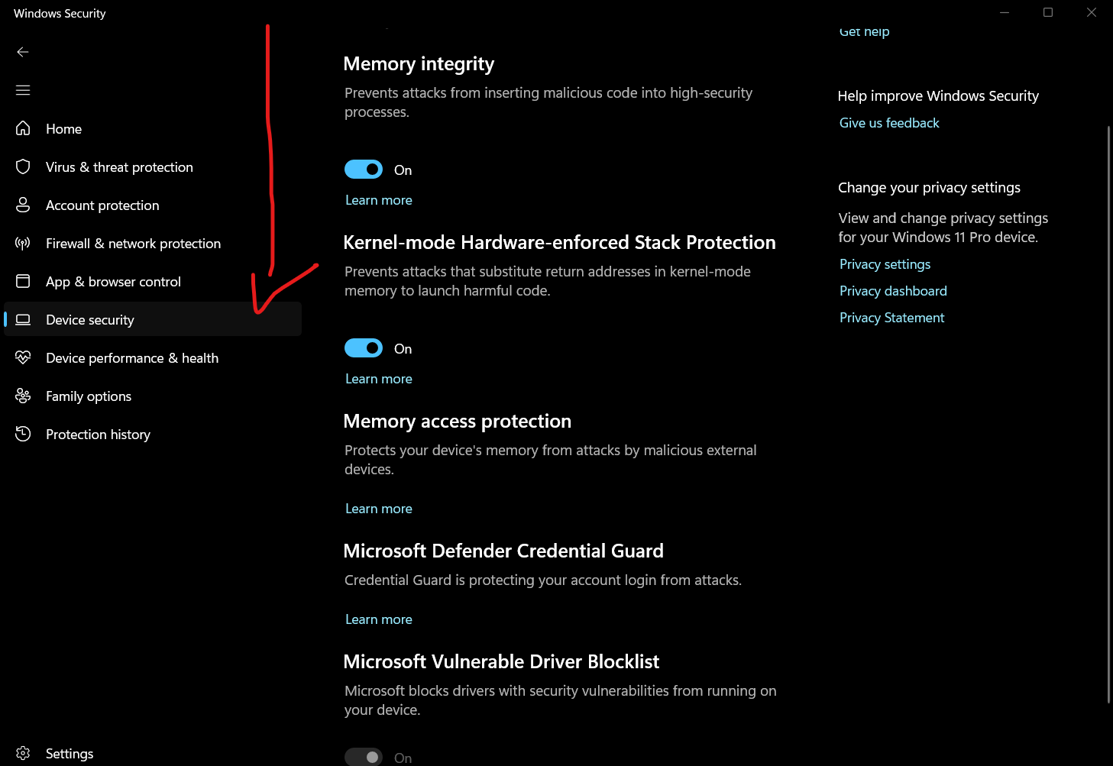Click the Settings gear icon

[x=23, y=754]
